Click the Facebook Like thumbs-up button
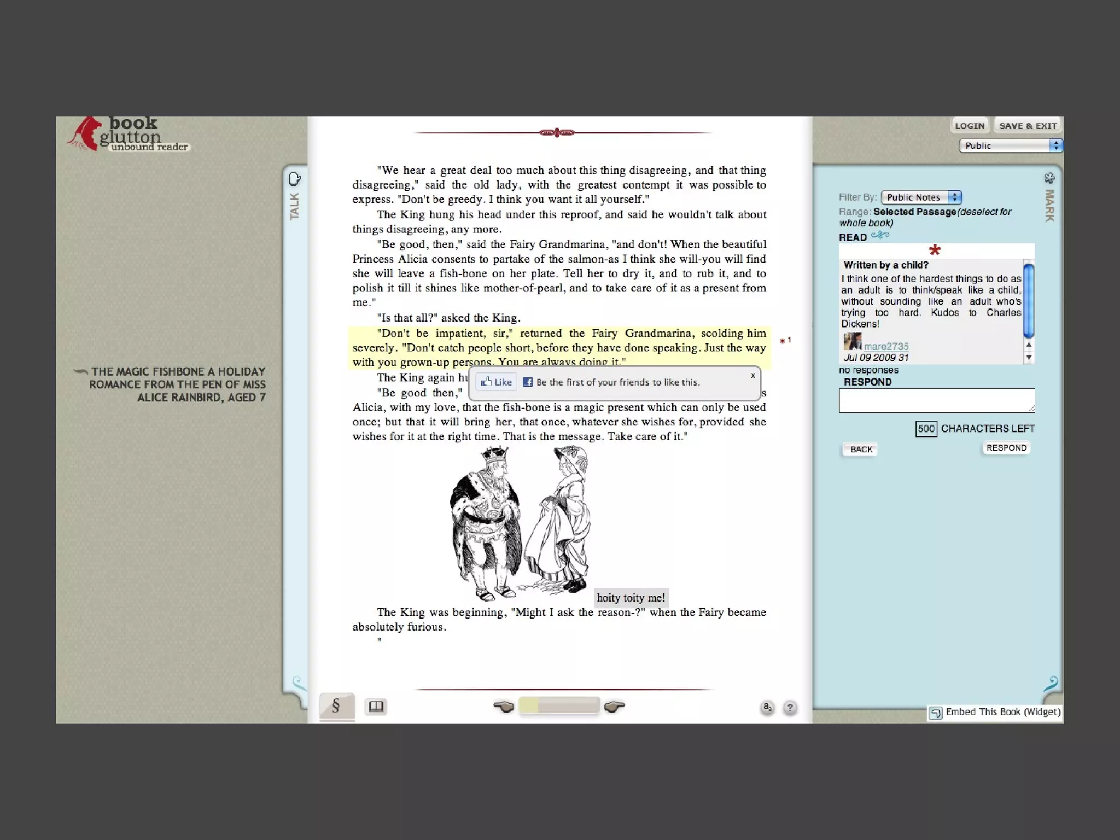The image size is (1120, 840). pyautogui.click(x=496, y=382)
